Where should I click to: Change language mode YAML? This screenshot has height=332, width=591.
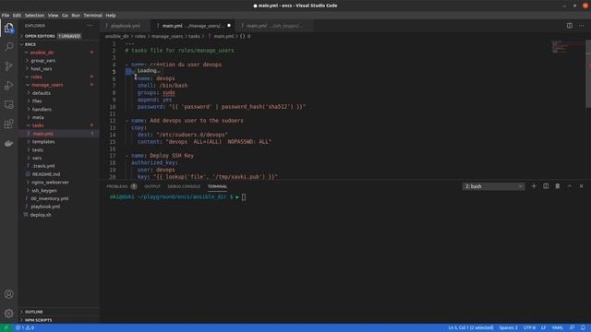click(557, 328)
